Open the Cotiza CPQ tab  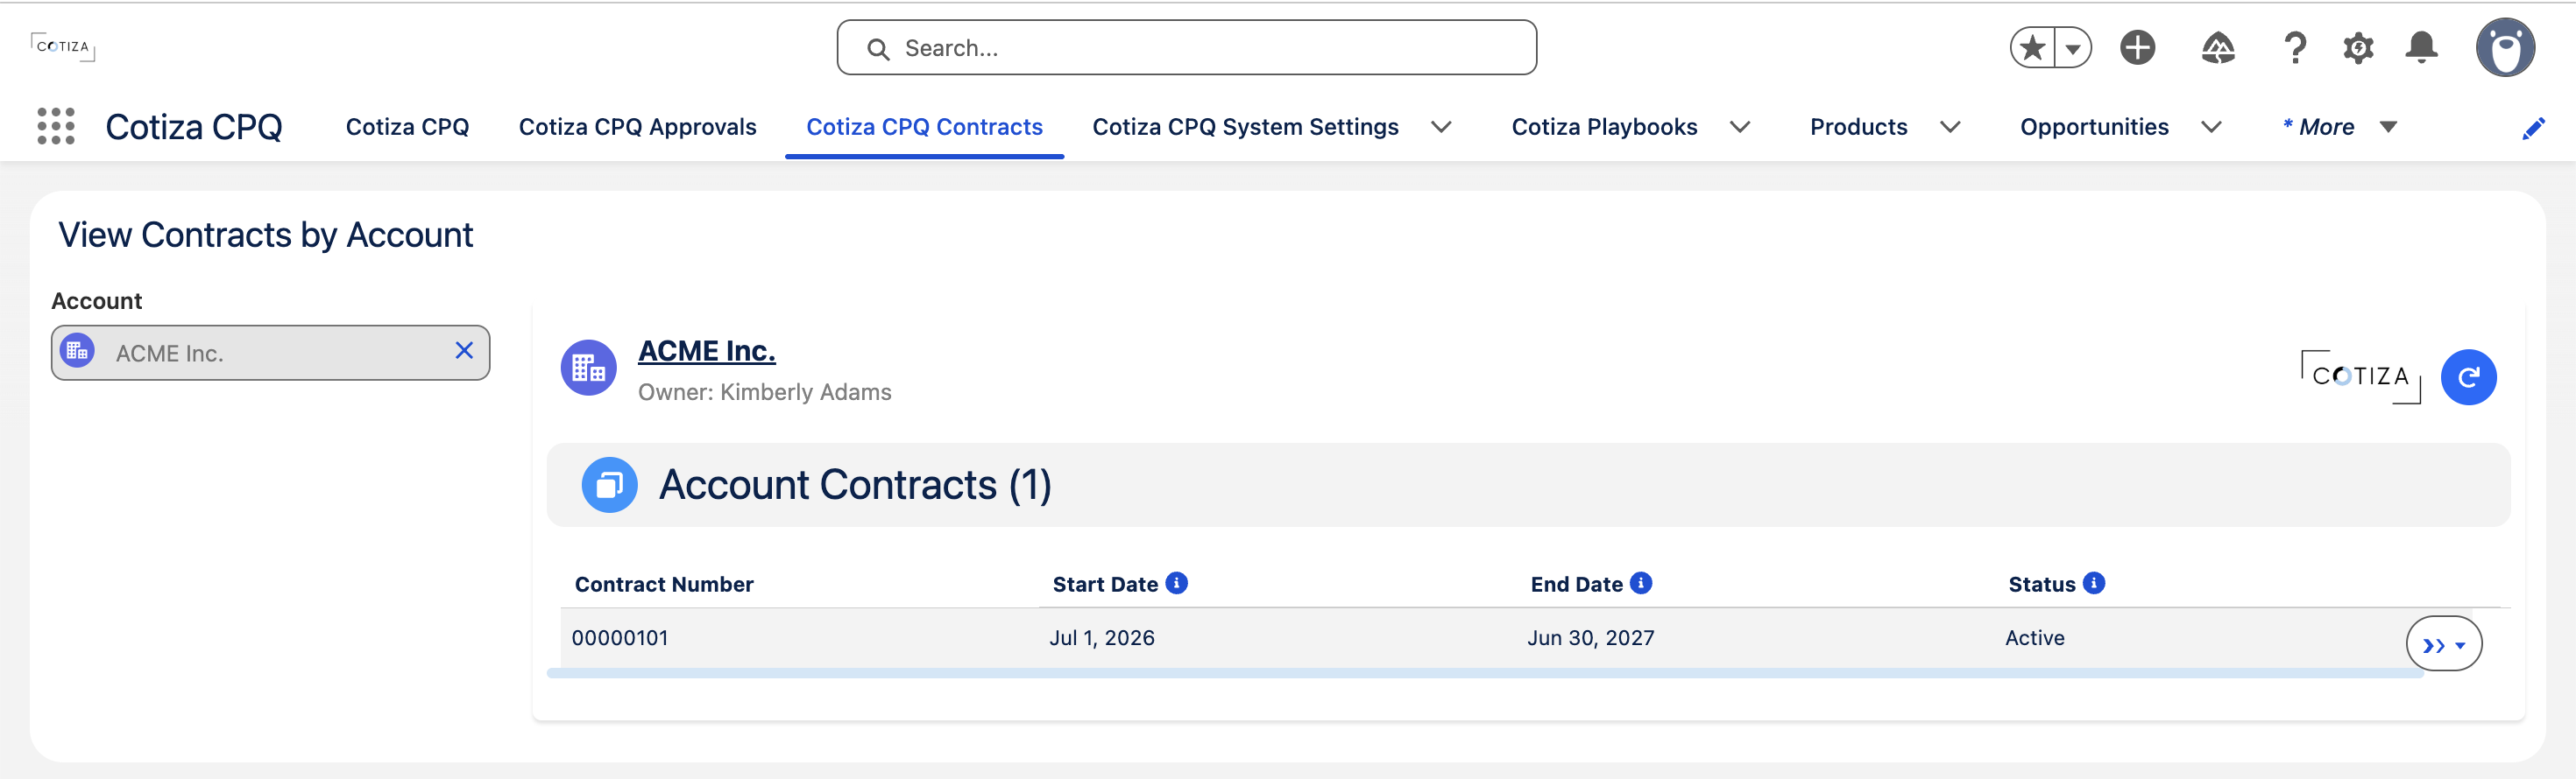(407, 127)
